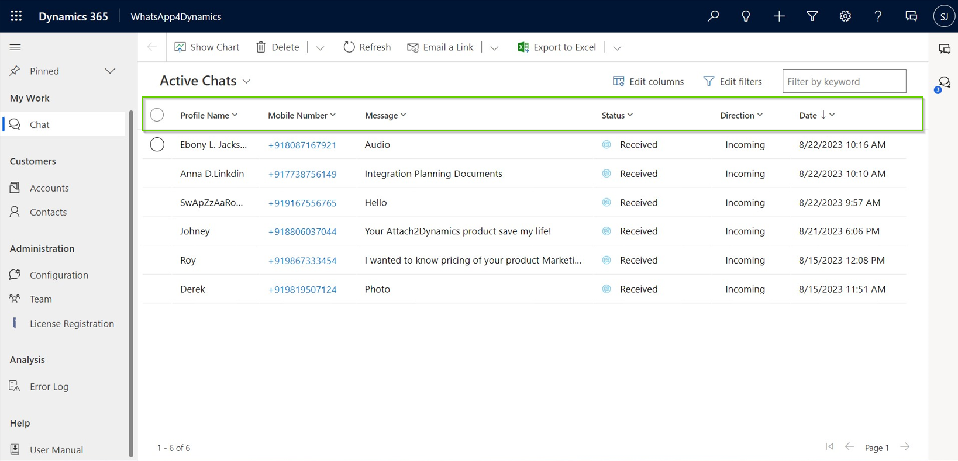Click 'Johney' profile name cell
Viewport: 958px width, 461px height.
pyautogui.click(x=195, y=231)
